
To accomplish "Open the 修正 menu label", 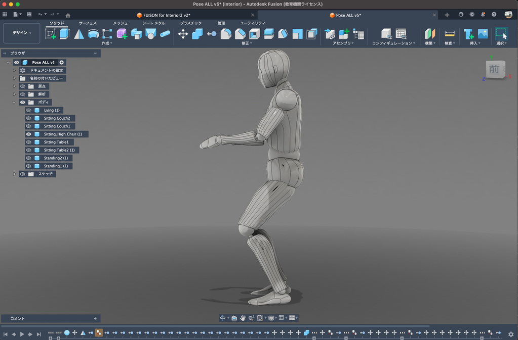I will (247, 43).
